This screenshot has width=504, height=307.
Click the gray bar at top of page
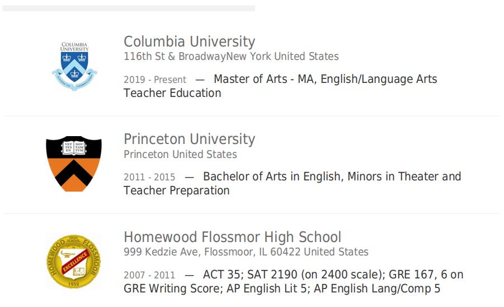[x=129, y=8]
